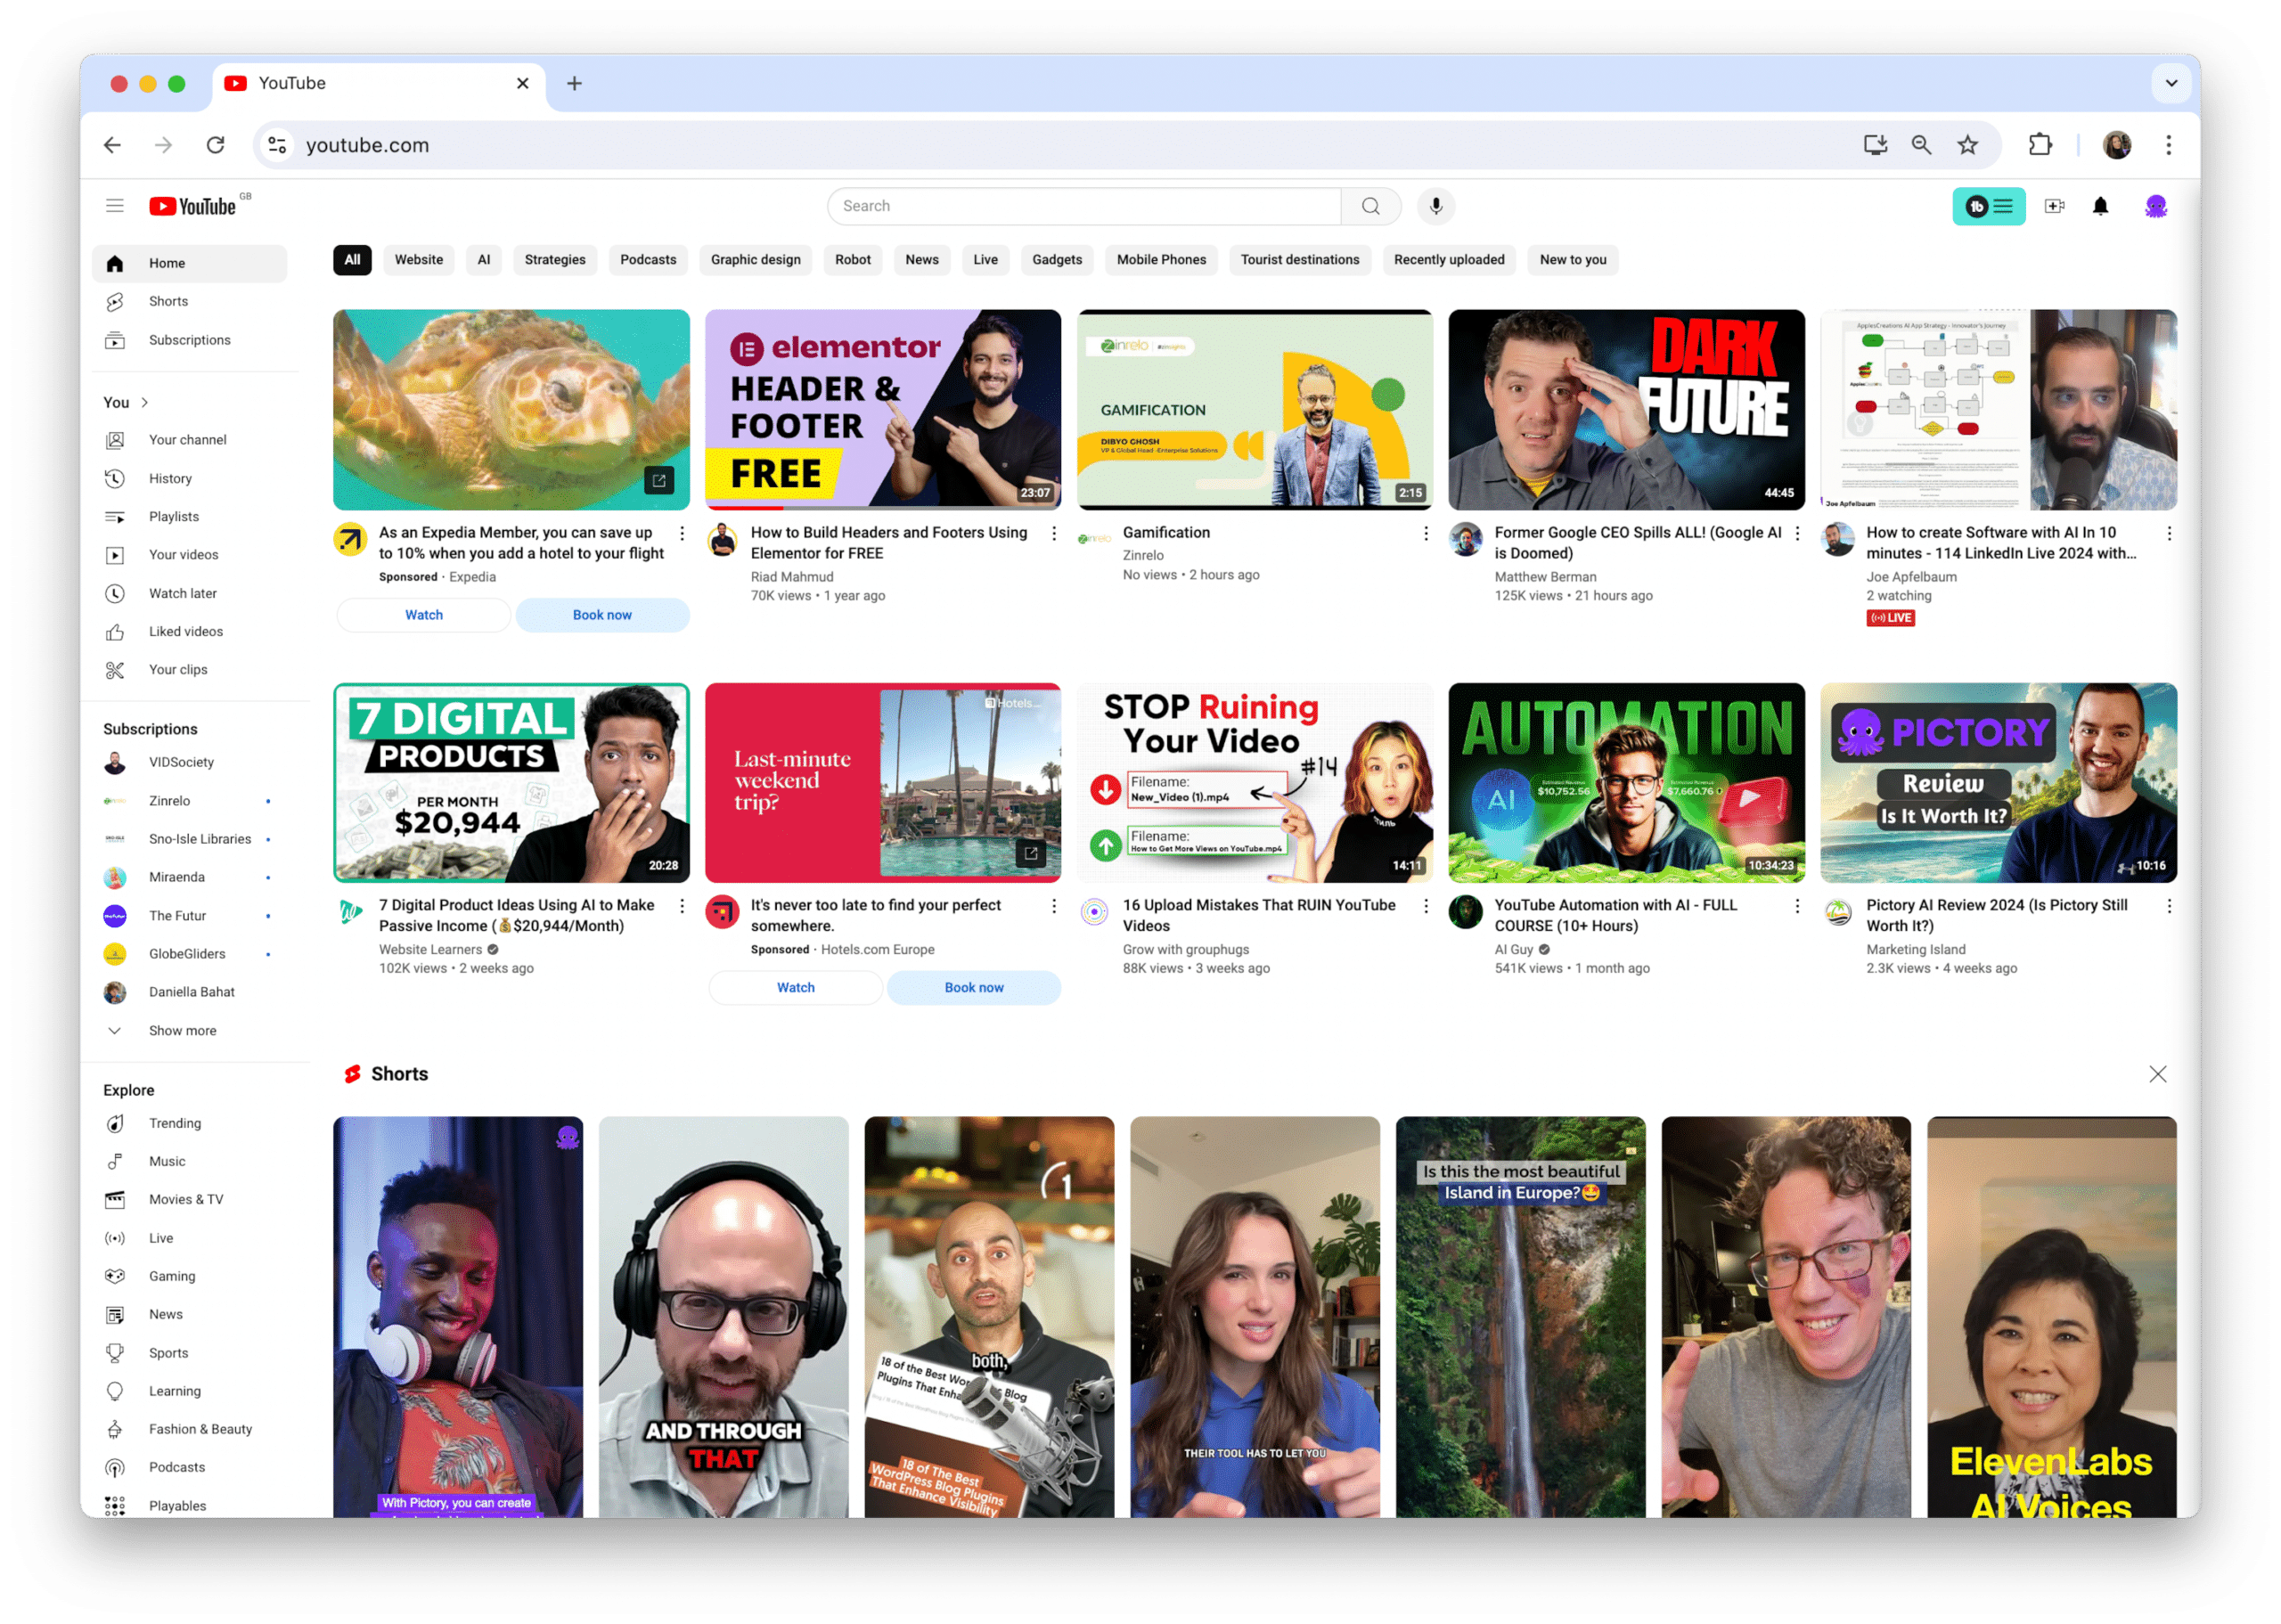2281x1624 pixels.
Task: Open Podcasts under Explore
Action: (190, 1468)
